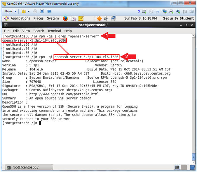The height and width of the screenshot is (172, 197).
Task: Click the Security Student user menu
Action: tap(178, 18)
